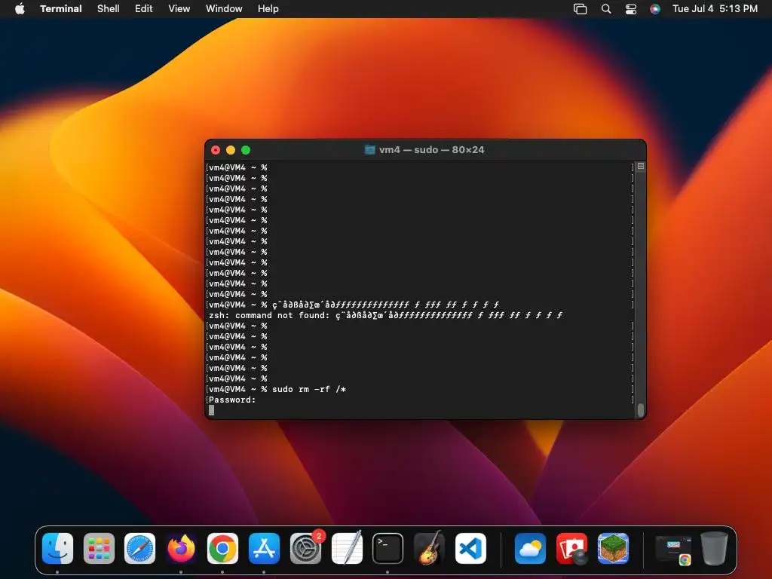Open Finder from the Dock
The width and height of the screenshot is (772, 579).
tap(57, 548)
